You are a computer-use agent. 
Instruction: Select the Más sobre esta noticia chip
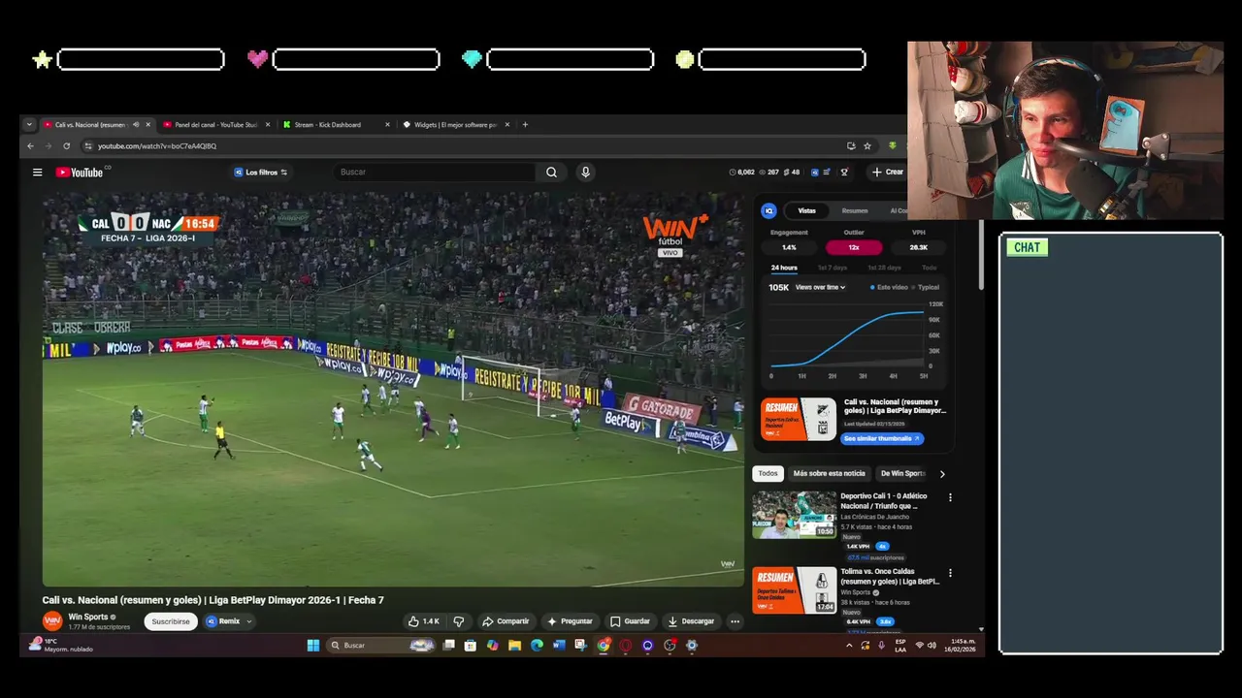pos(829,473)
